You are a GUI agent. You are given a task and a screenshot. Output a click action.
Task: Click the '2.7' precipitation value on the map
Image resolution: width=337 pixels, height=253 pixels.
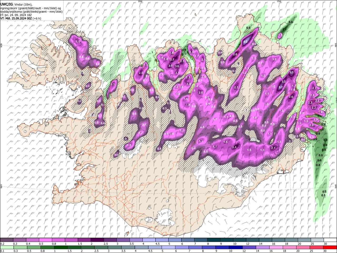click(172, 60)
